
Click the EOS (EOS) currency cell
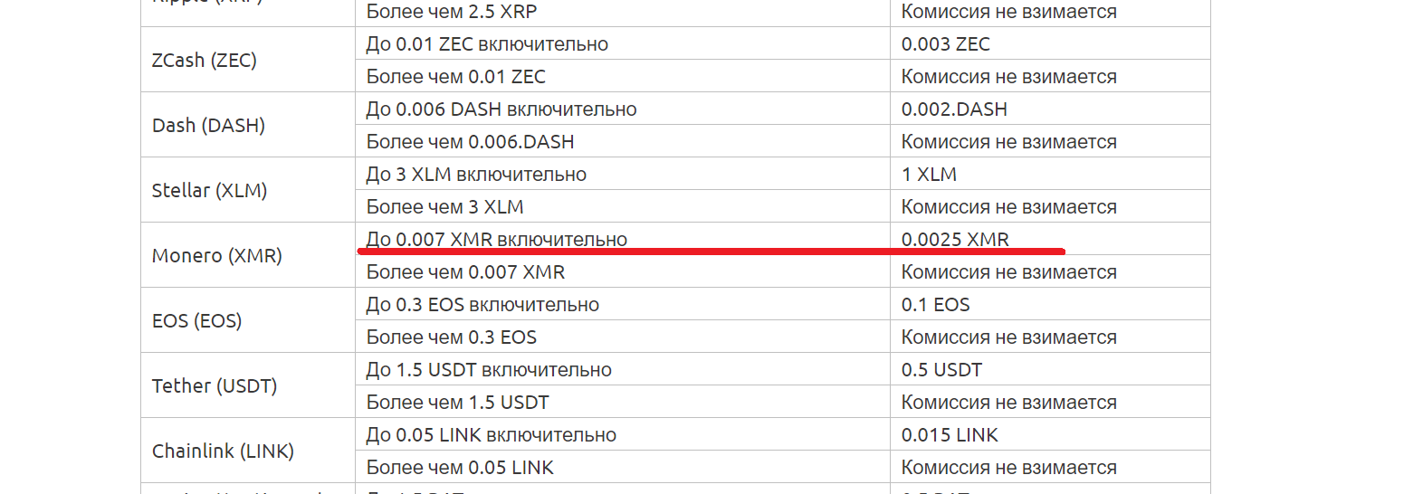(x=196, y=320)
